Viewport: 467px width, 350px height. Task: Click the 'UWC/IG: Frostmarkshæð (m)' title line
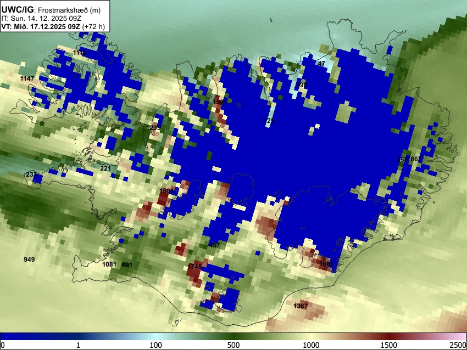tap(51, 10)
